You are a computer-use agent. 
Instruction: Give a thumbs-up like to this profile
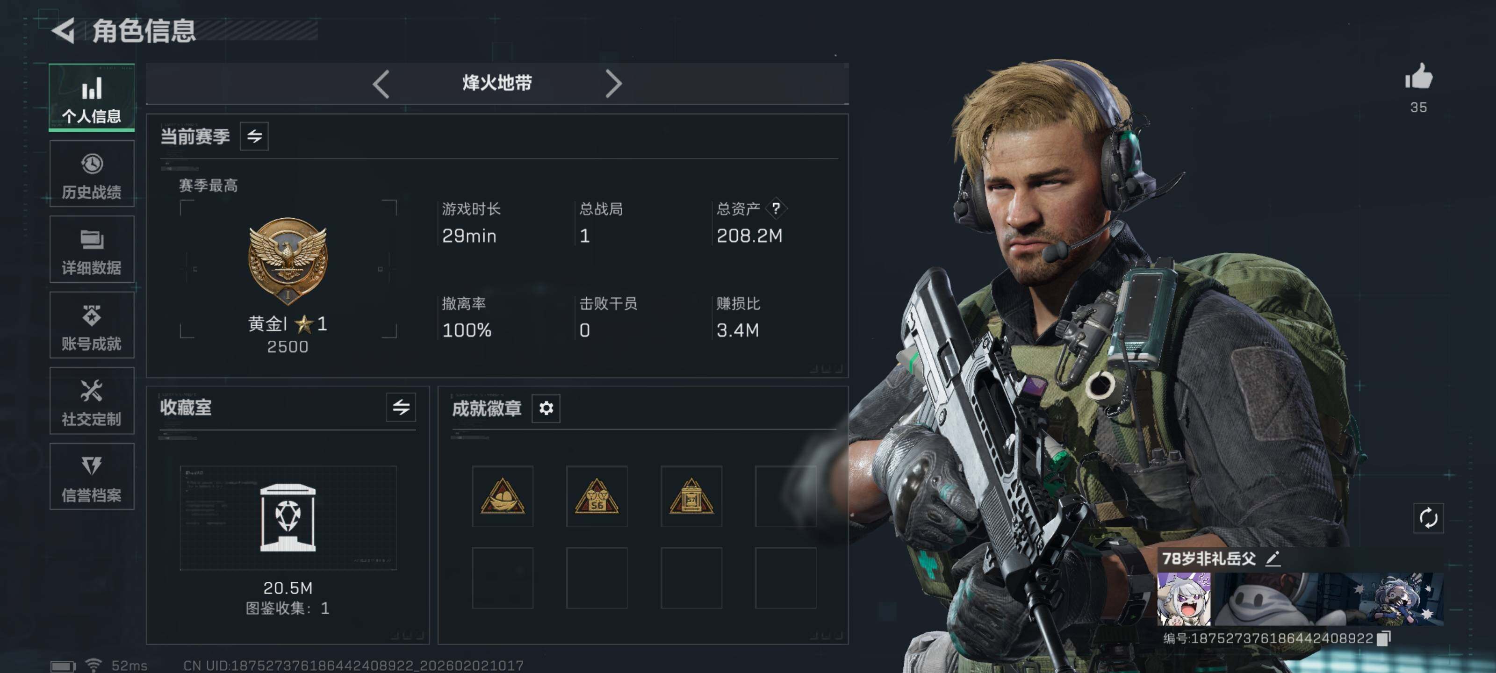pyautogui.click(x=1418, y=77)
